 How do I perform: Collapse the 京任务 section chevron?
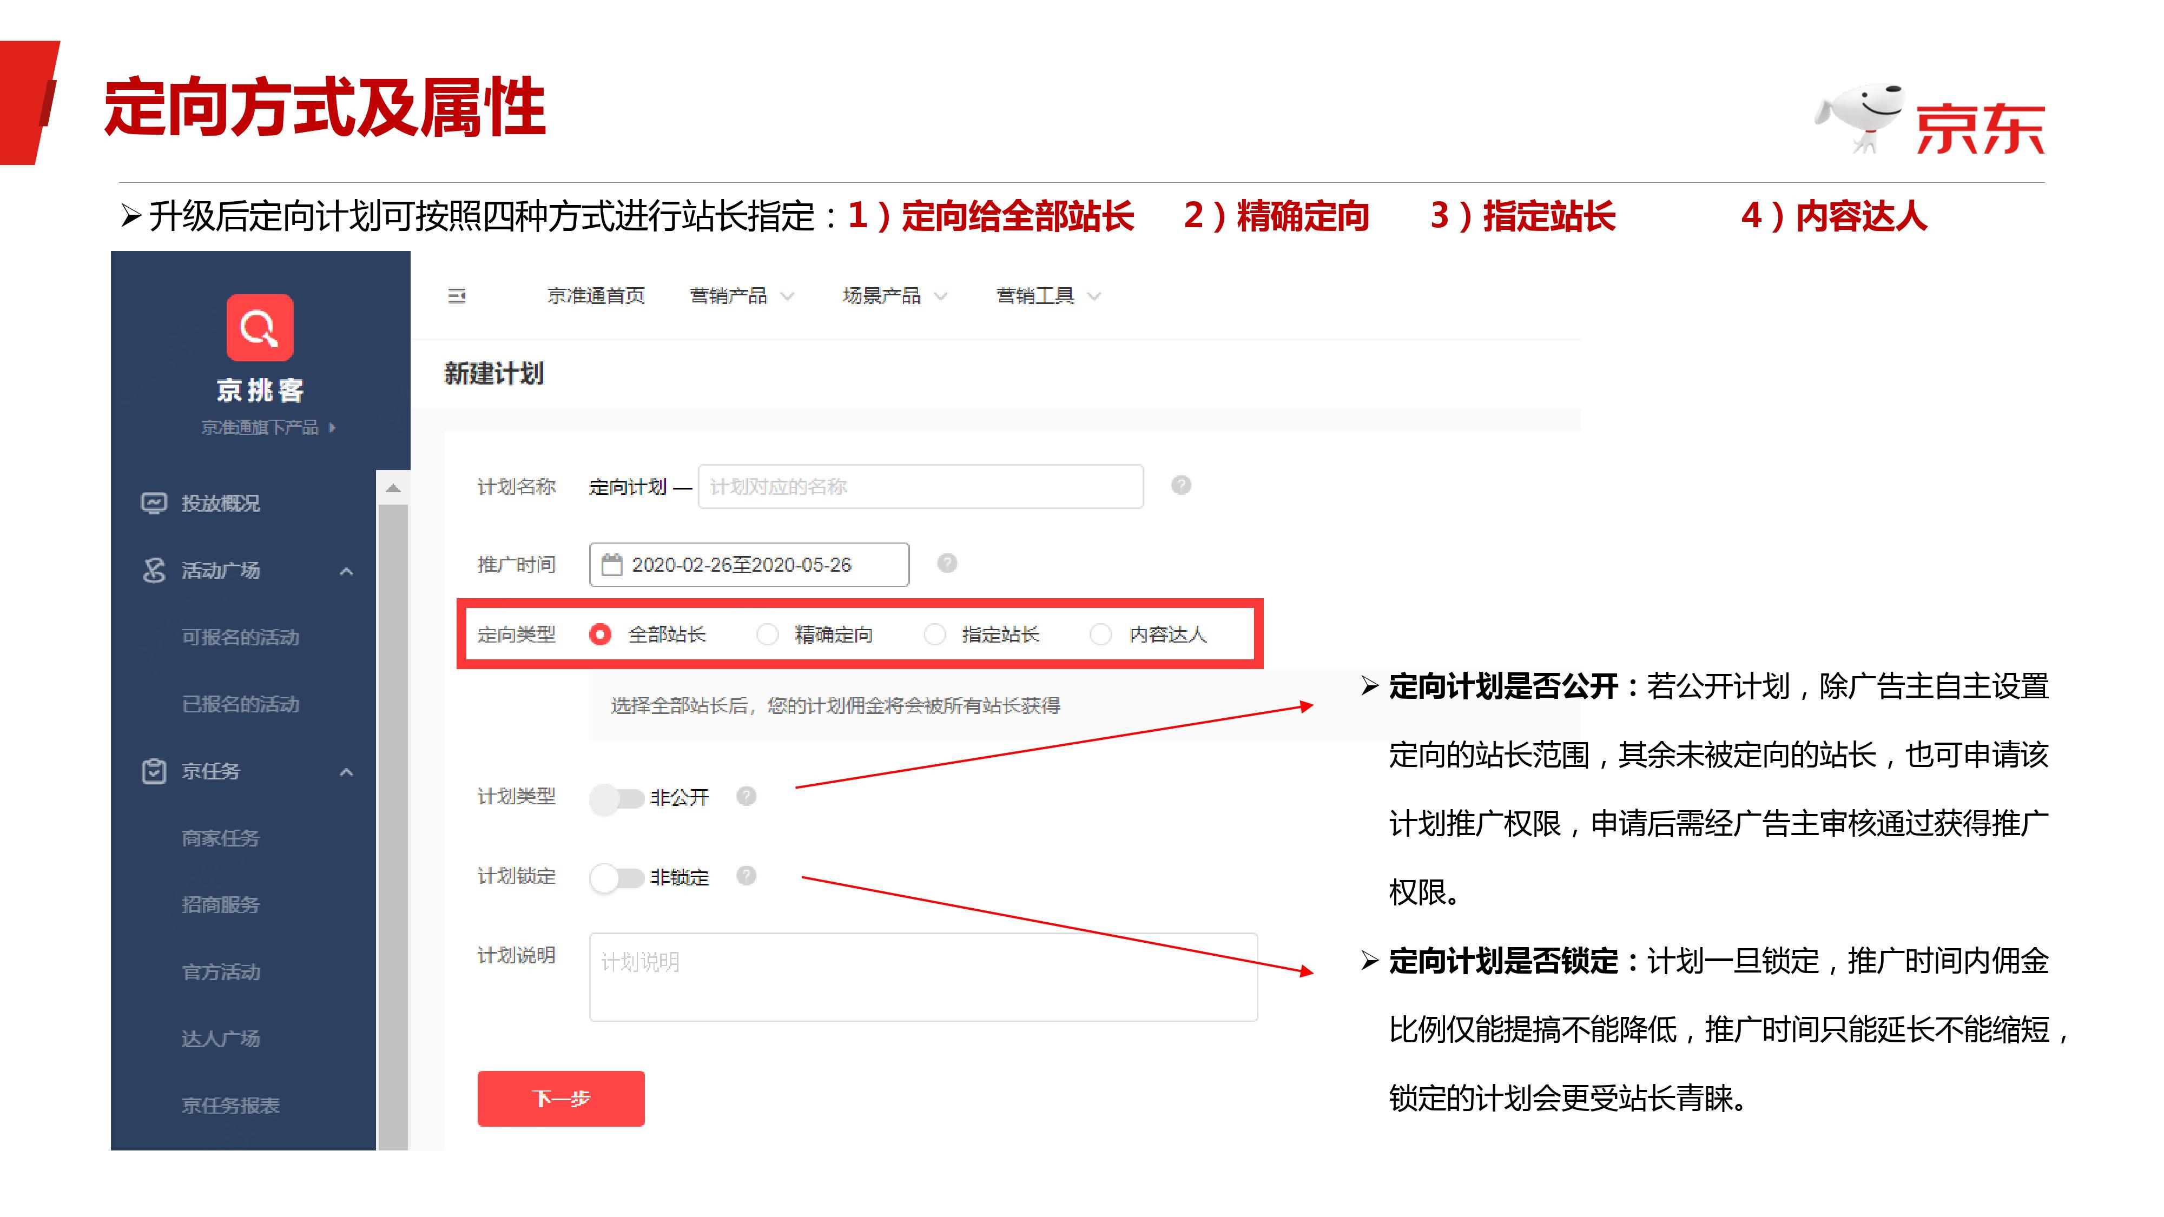pyautogui.click(x=346, y=772)
